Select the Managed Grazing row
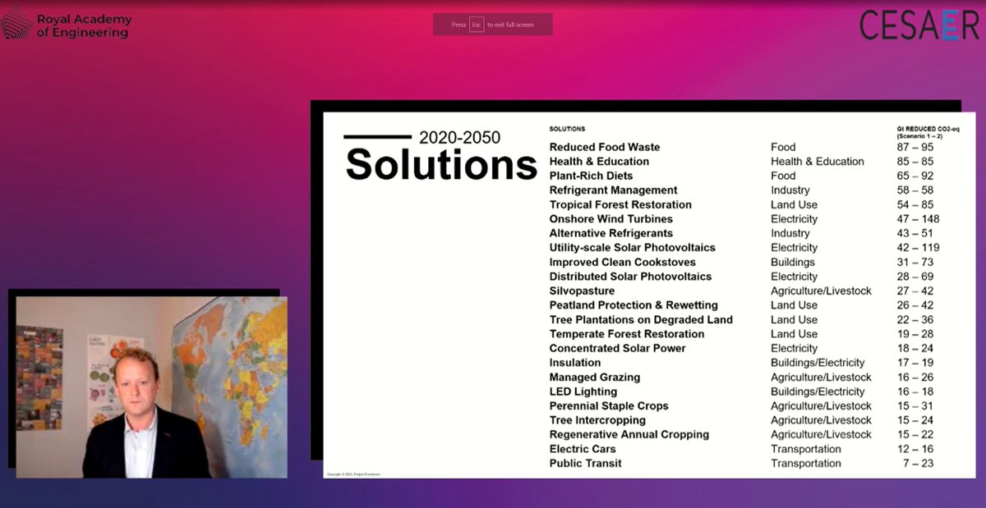Image resolution: width=986 pixels, height=508 pixels. point(743,378)
